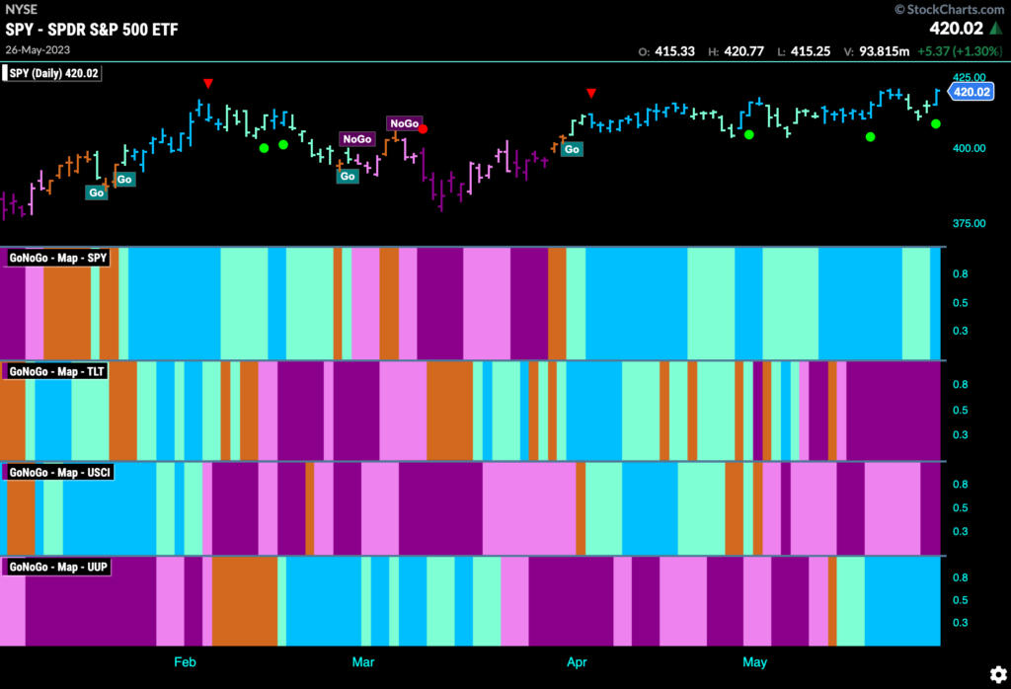Click the red triangle marker above February peak
1011x689 pixels.
point(207,83)
